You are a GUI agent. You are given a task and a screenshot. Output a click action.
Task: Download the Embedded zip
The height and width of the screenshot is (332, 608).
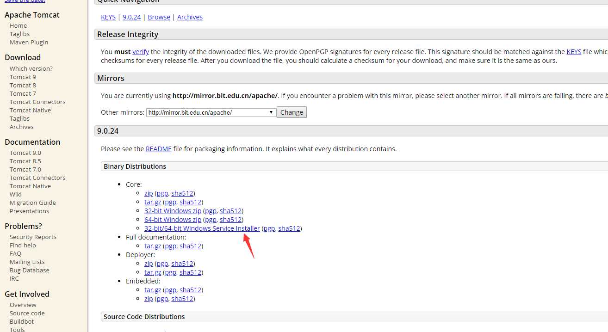[x=149, y=299]
